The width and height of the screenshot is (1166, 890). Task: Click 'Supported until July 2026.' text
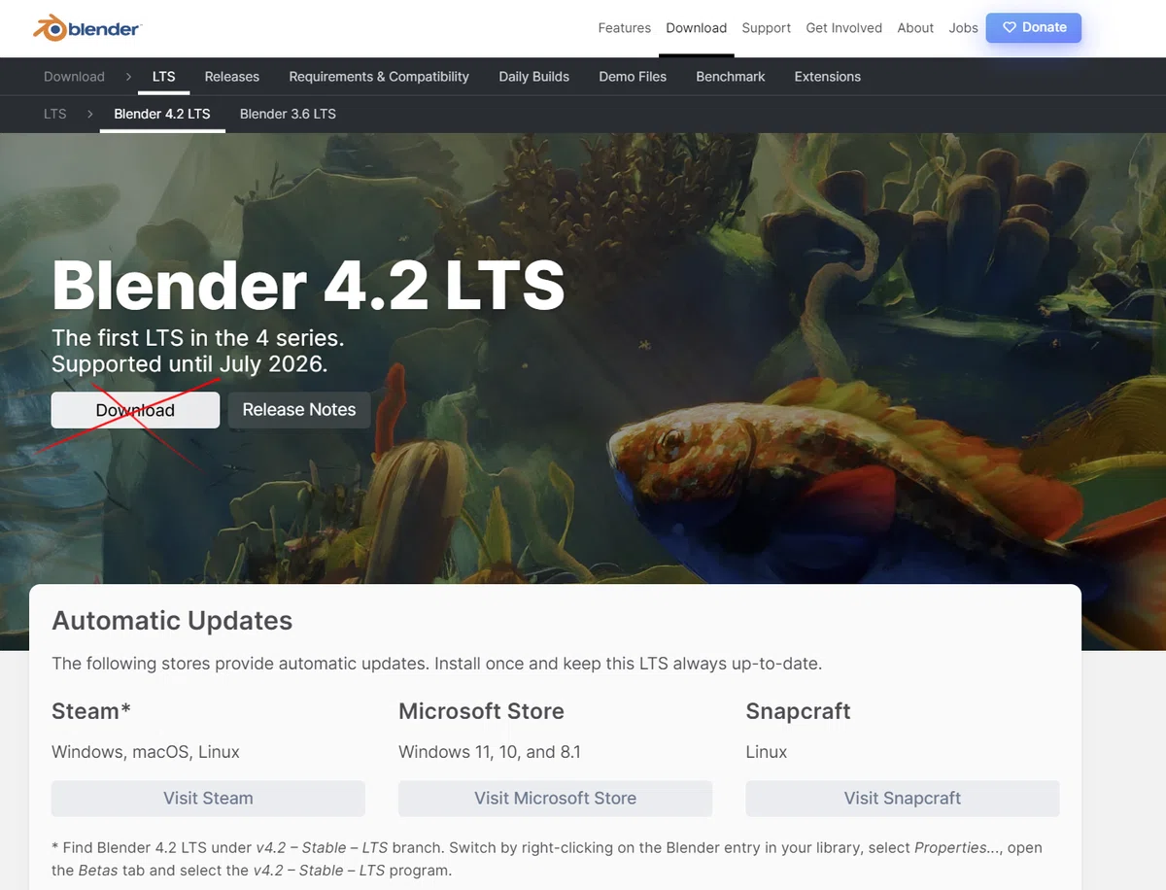pyautogui.click(x=189, y=364)
